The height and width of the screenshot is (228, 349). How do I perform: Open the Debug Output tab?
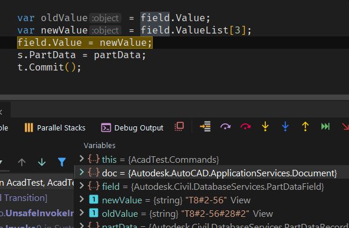point(132,128)
